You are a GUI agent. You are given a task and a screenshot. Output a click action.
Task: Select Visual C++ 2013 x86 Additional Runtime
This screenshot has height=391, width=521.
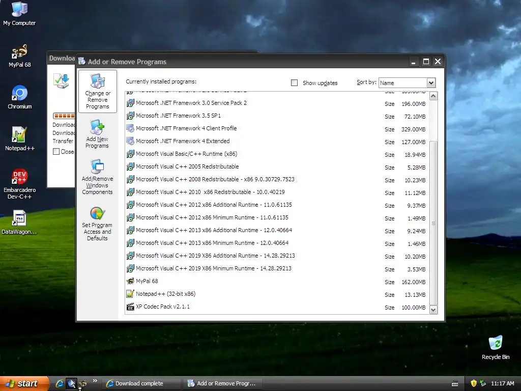click(x=277, y=231)
